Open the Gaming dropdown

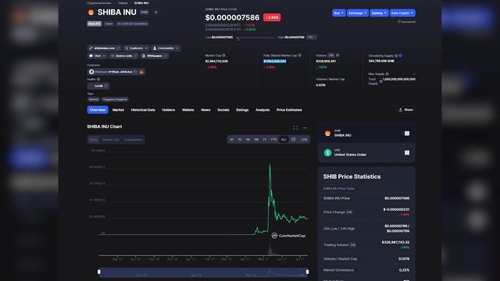point(379,13)
